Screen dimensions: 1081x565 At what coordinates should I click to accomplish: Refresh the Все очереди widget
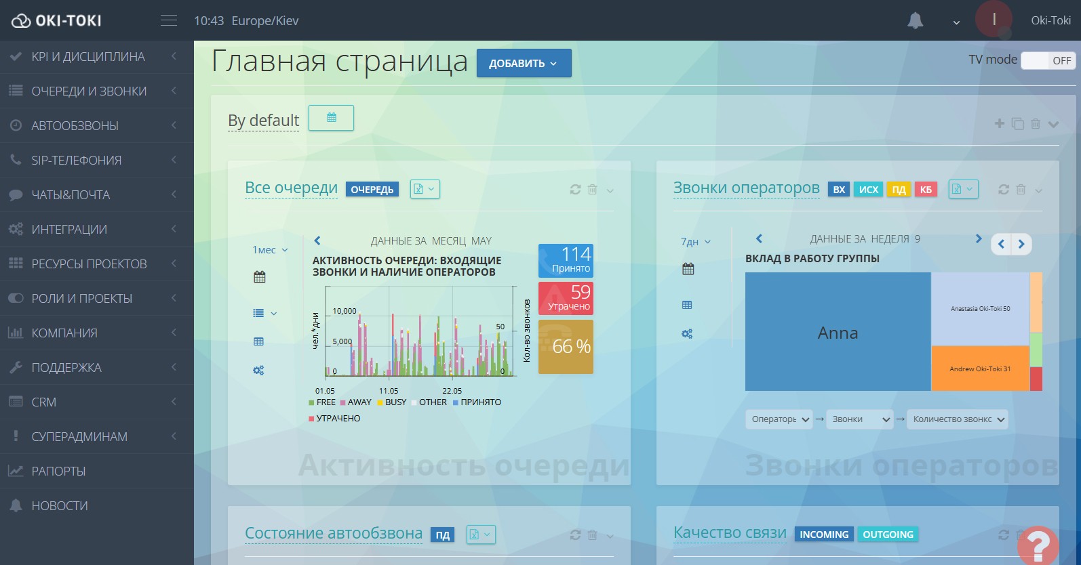(575, 190)
